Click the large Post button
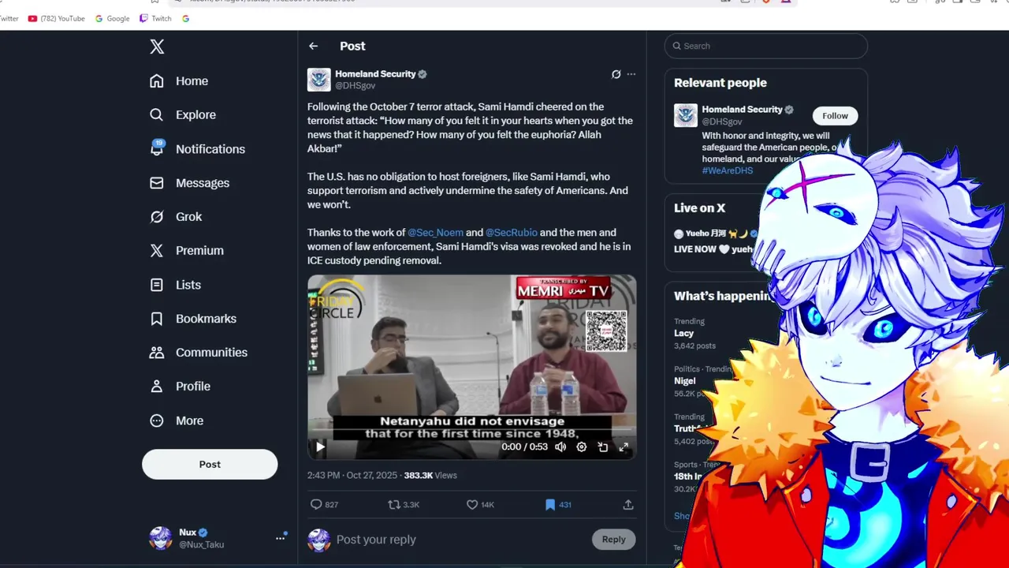 (x=210, y=465)
